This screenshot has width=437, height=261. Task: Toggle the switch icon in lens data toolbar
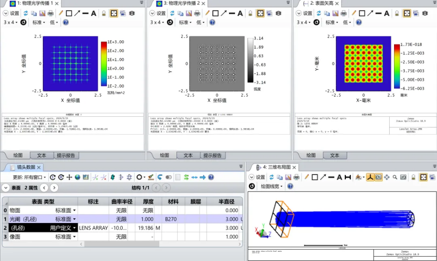169,177
